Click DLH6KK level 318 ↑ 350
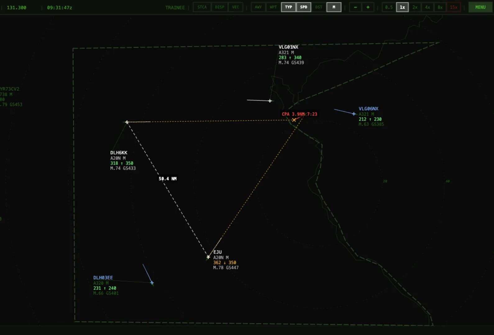This screenshot has width=494, height=335. click(x=122, y=163)
